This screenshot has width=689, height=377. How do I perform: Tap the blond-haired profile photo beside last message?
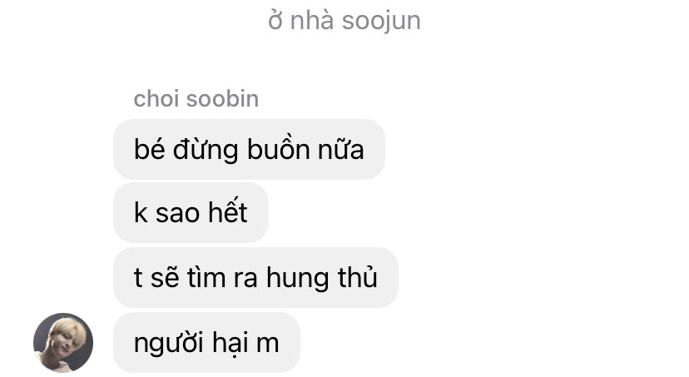click(63, 342)
